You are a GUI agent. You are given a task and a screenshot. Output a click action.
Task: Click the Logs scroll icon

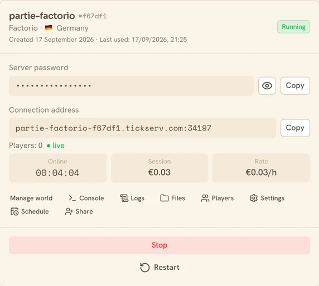tap(124, 198)
